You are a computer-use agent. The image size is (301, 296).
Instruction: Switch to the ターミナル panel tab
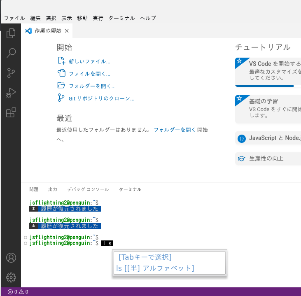(x=130, y=189)
